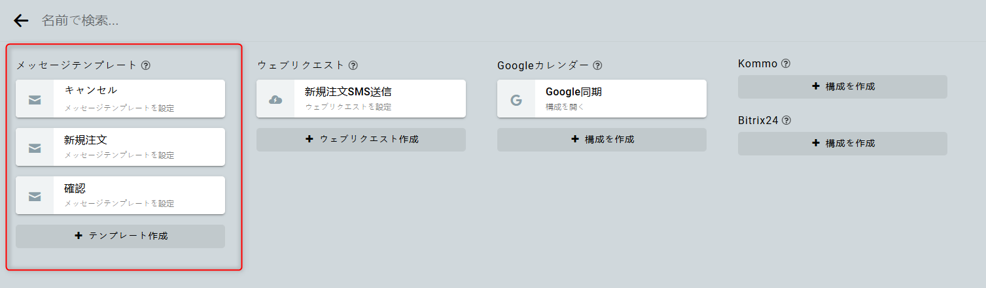
Task: Type in the 名前で検索 search field
Action: [262, 21]
